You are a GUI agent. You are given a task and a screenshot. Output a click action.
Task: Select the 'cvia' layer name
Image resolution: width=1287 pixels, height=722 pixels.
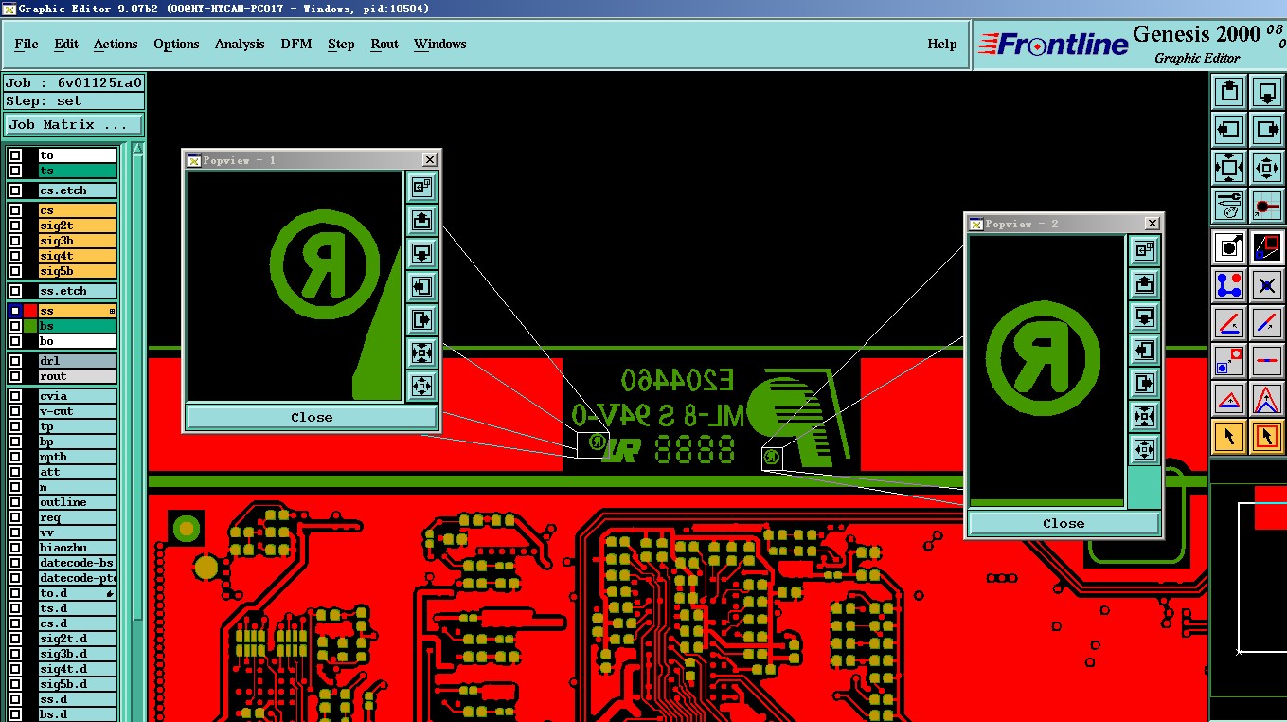click(x=77, y=396)
